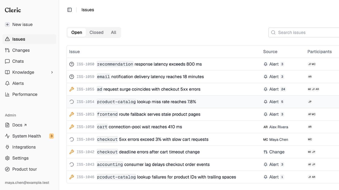This screenshot has height=190, width=339.
Task: Click the plus icon for New issue
Action: 7,25
